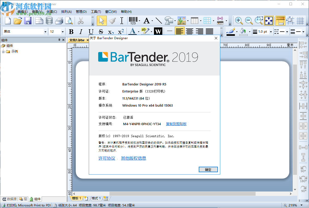Toggle the ruler display button
The width and height of the screenshot is (309, 208).
(280, 20)
